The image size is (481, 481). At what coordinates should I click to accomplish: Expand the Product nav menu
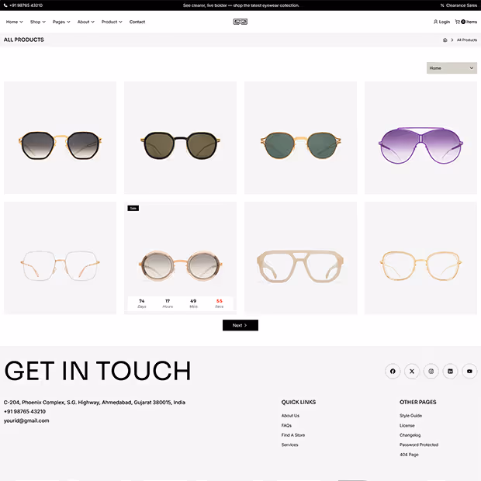coord(112,22)
